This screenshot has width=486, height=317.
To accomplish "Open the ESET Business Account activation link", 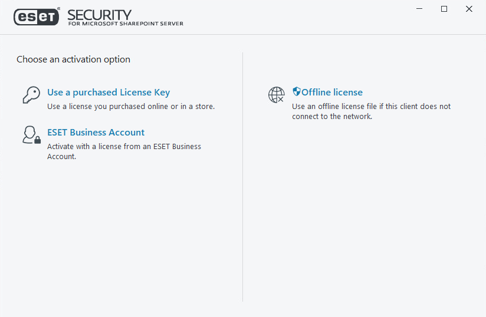I will [x=96, y=133].
